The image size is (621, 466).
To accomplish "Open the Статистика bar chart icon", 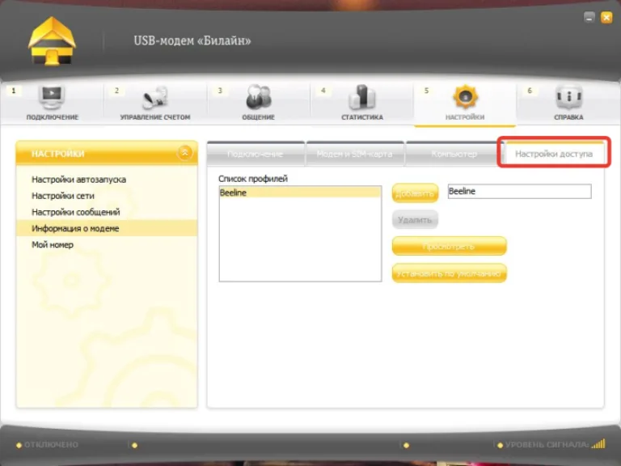I will point(362,97).
